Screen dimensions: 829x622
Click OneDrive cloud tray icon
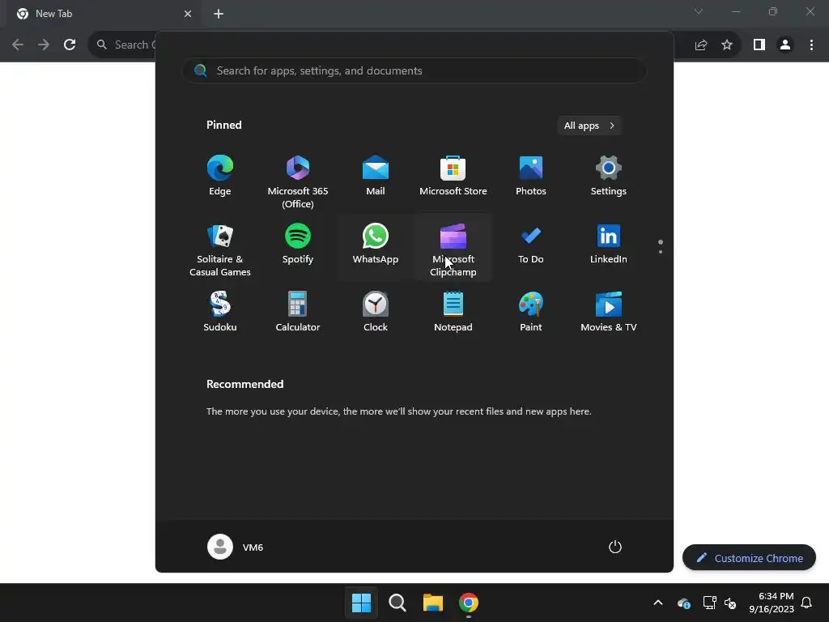(x=683, y=603)
